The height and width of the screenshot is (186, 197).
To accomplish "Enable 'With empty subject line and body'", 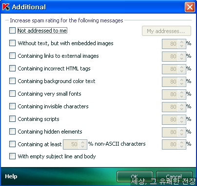I will click(12, 156).
